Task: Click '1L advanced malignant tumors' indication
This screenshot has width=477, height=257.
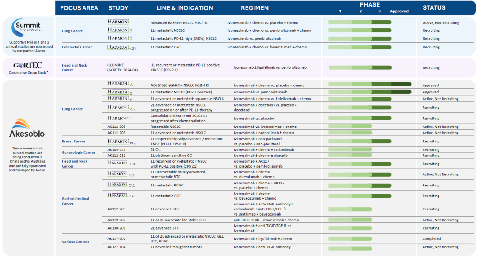Action: click(176, 247)
